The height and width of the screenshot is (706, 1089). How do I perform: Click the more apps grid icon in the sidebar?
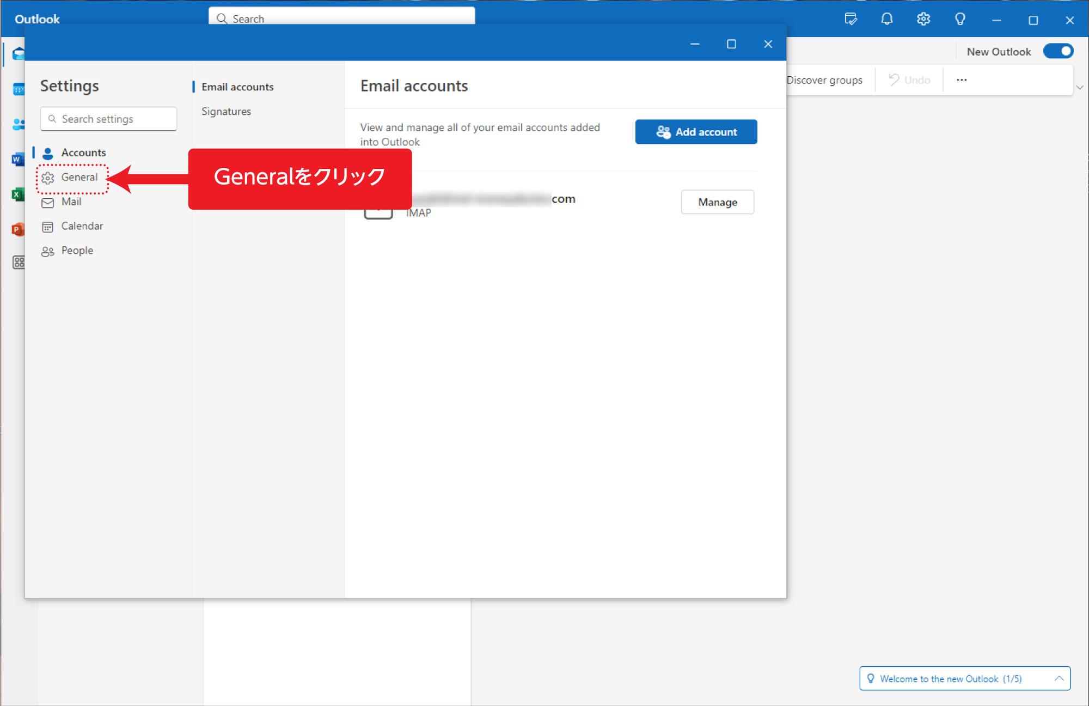(x=19, y=263)
